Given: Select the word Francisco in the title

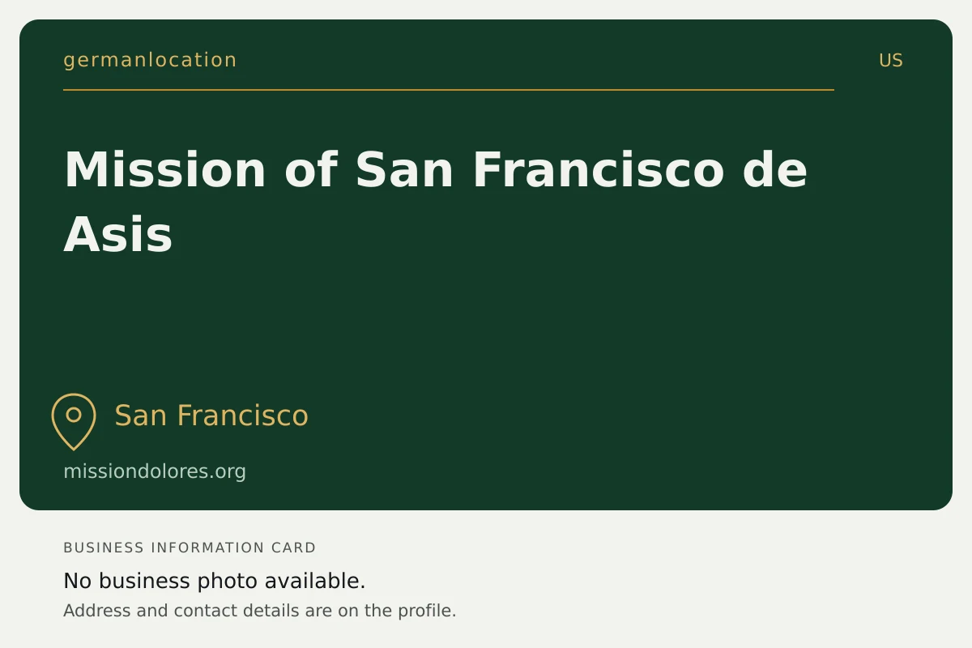Looking at the screenshot, I should pyautogui.click(x=598, y=170).
